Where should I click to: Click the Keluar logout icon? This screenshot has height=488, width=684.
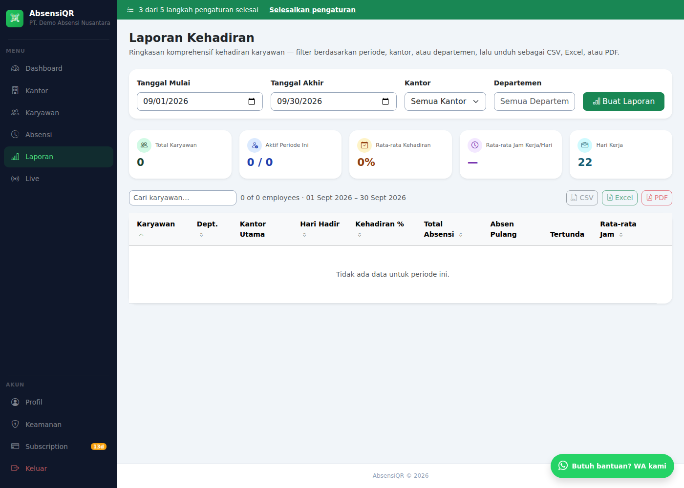[x=15, y=468]
